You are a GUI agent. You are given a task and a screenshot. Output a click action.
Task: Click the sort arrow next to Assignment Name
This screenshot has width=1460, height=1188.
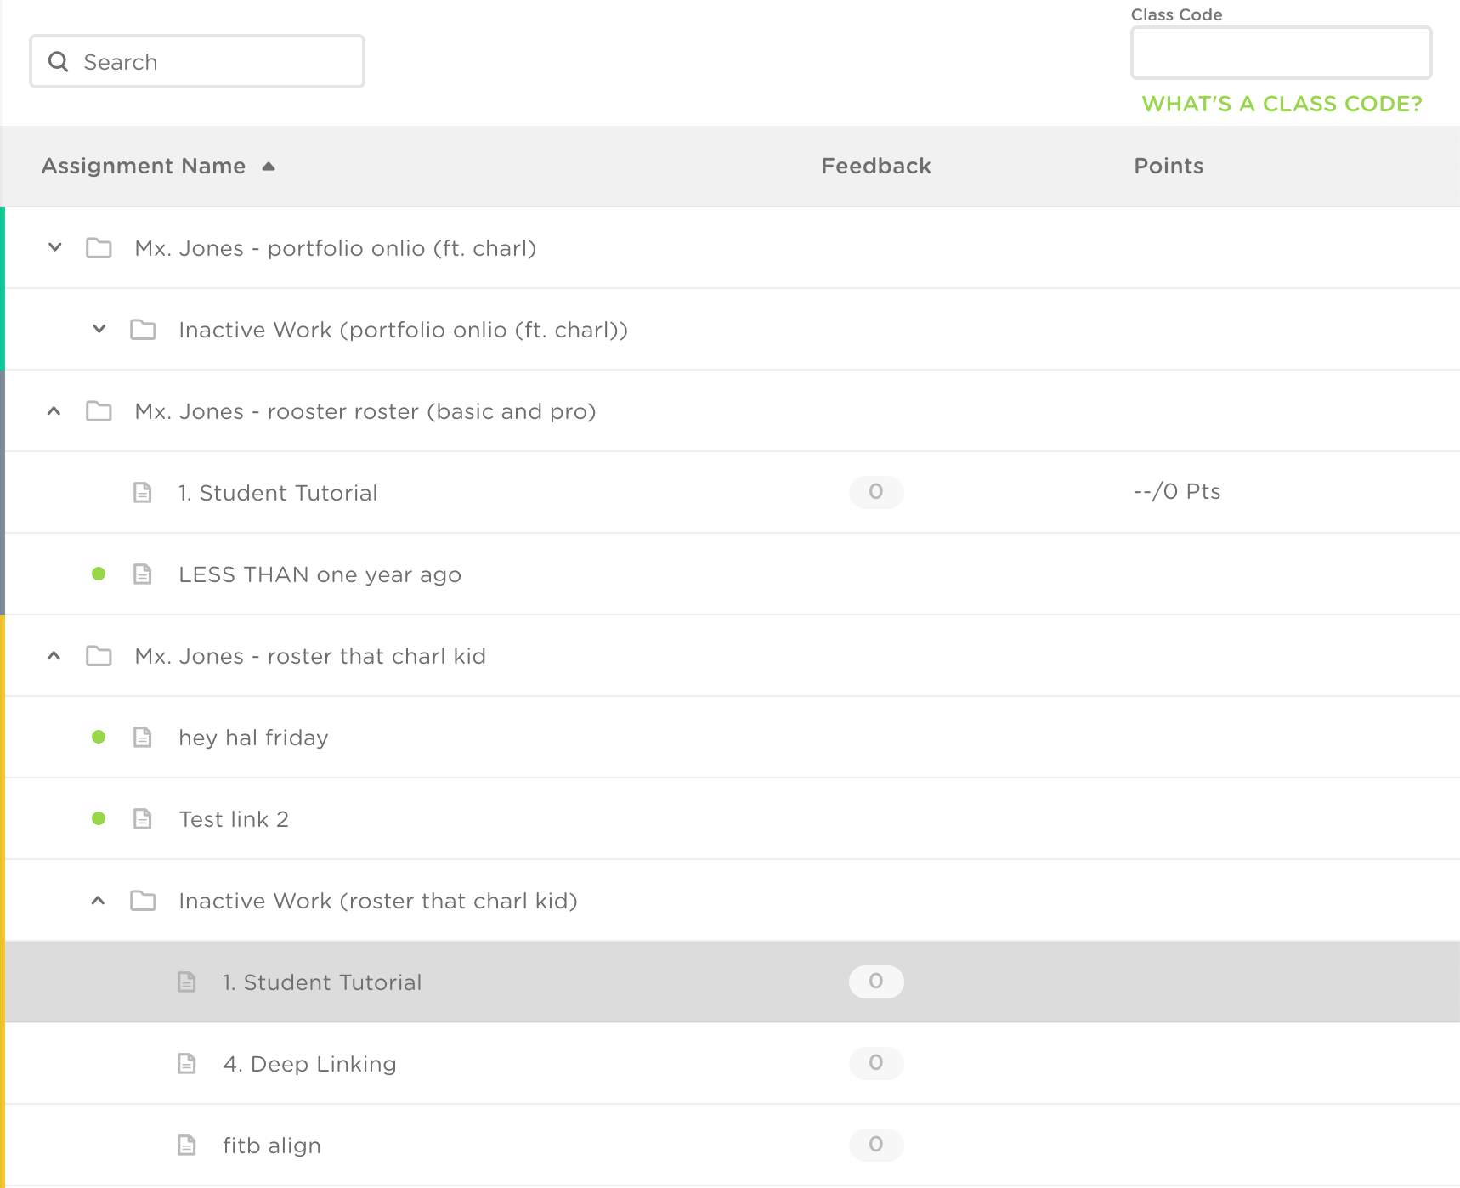(269, 167)
